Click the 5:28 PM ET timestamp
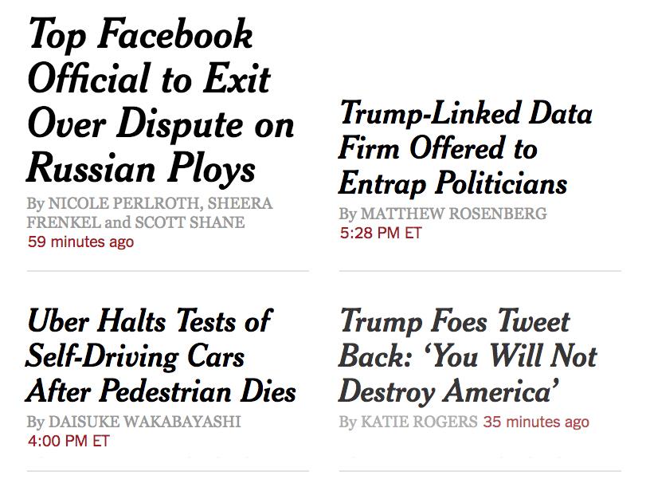Image resolution: width=646 pixels, height=495 pixels. click(381, 233)
